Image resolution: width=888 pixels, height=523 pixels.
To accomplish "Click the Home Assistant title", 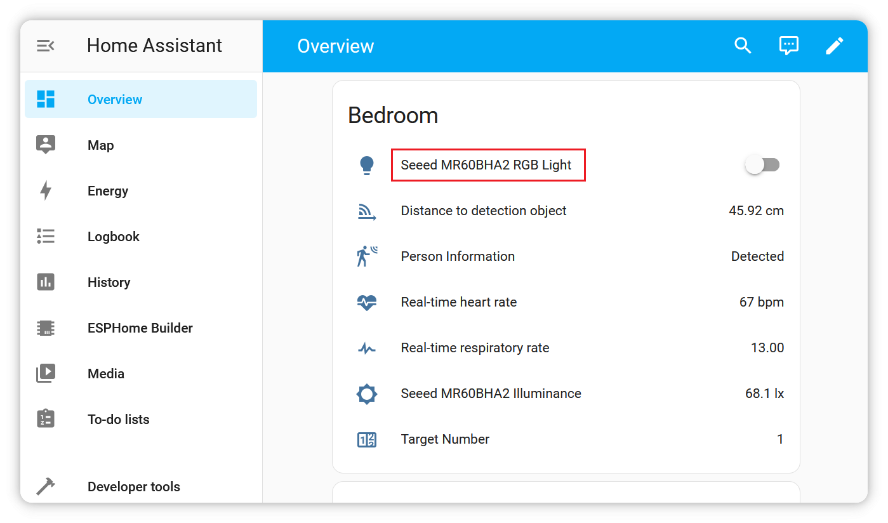I will pyautogui.click(x=154, y=46).
